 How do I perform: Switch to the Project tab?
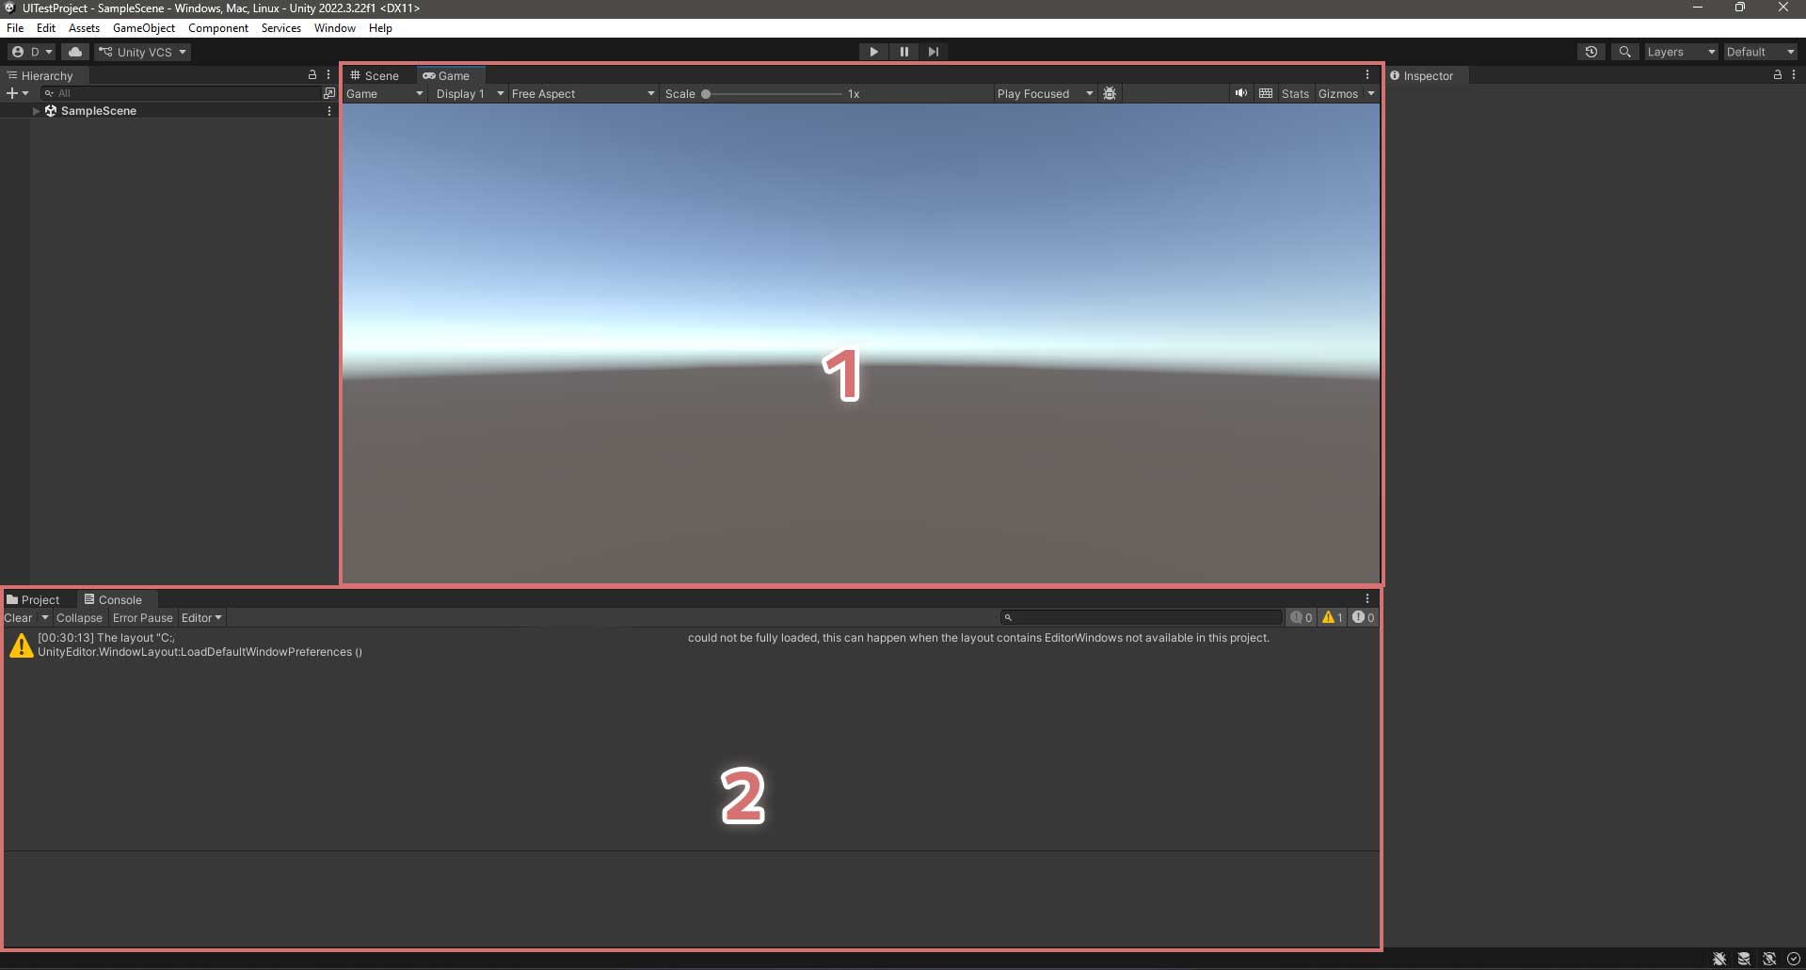34,599
